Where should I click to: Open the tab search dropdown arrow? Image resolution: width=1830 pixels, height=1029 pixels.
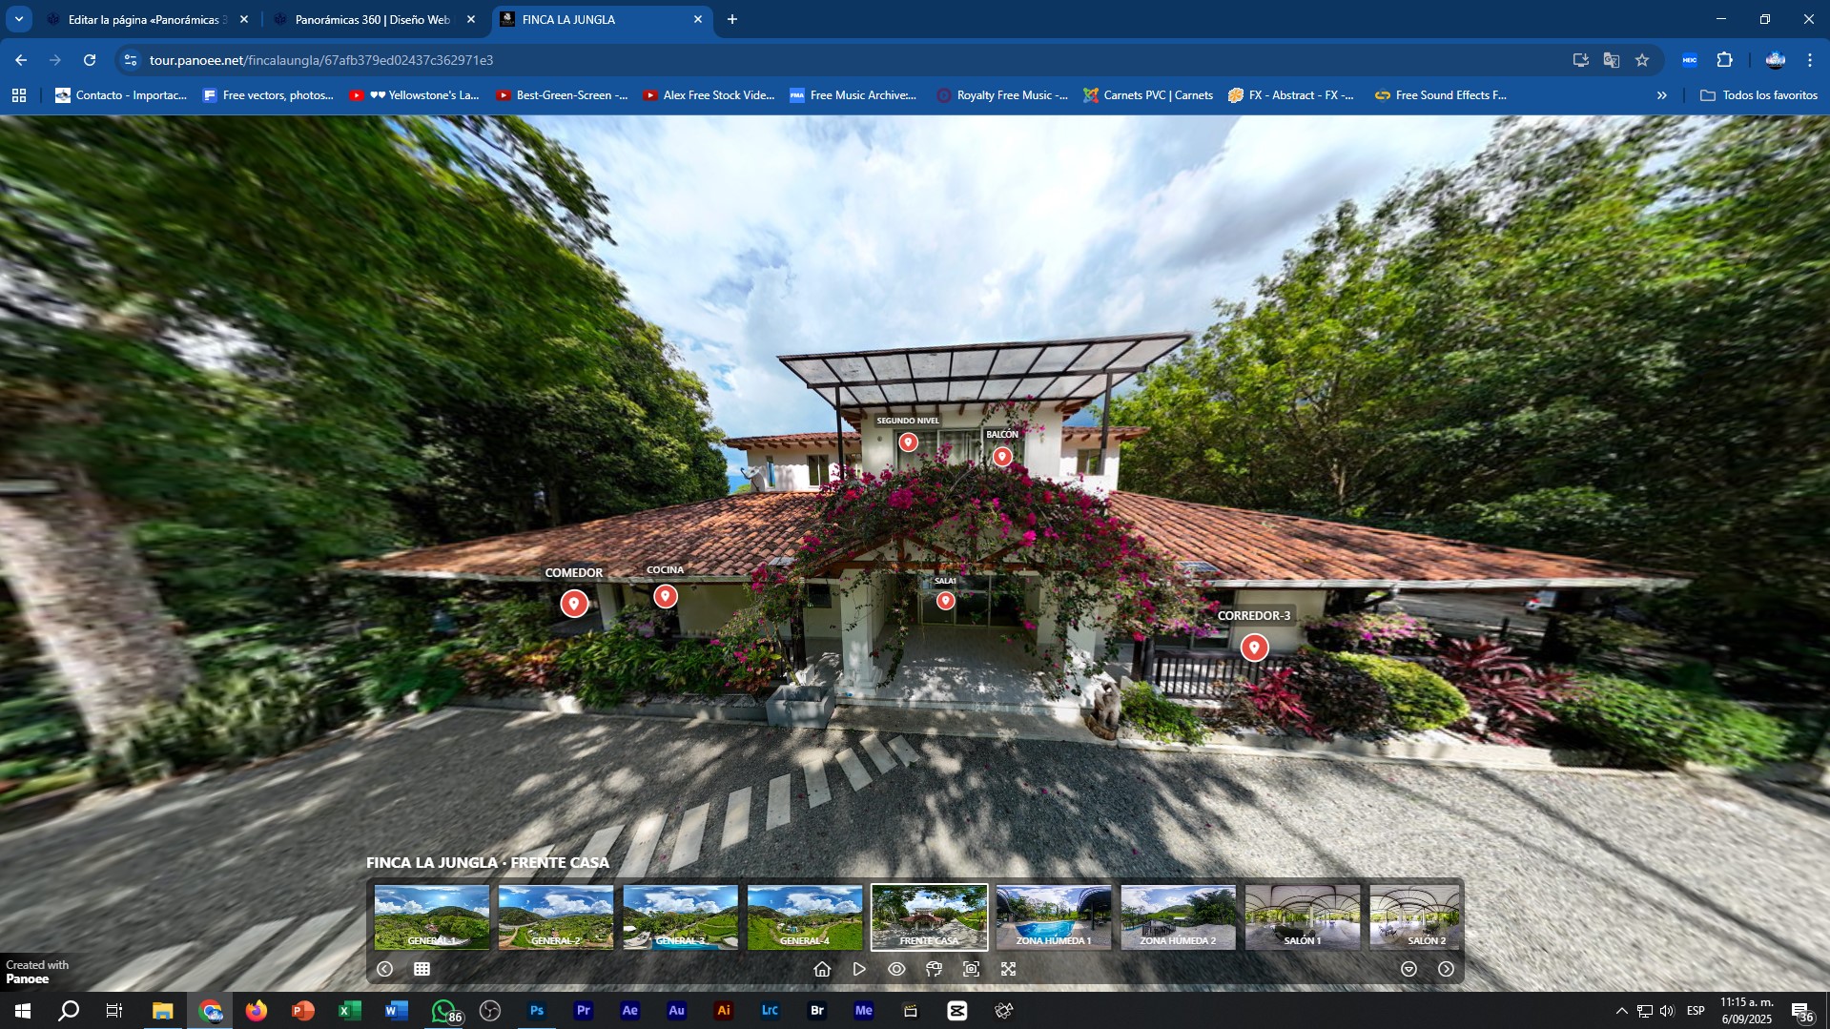point(19,19)
